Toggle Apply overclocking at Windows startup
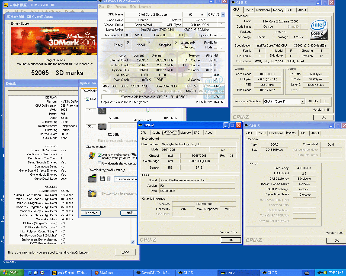 [x=100, y=155]
